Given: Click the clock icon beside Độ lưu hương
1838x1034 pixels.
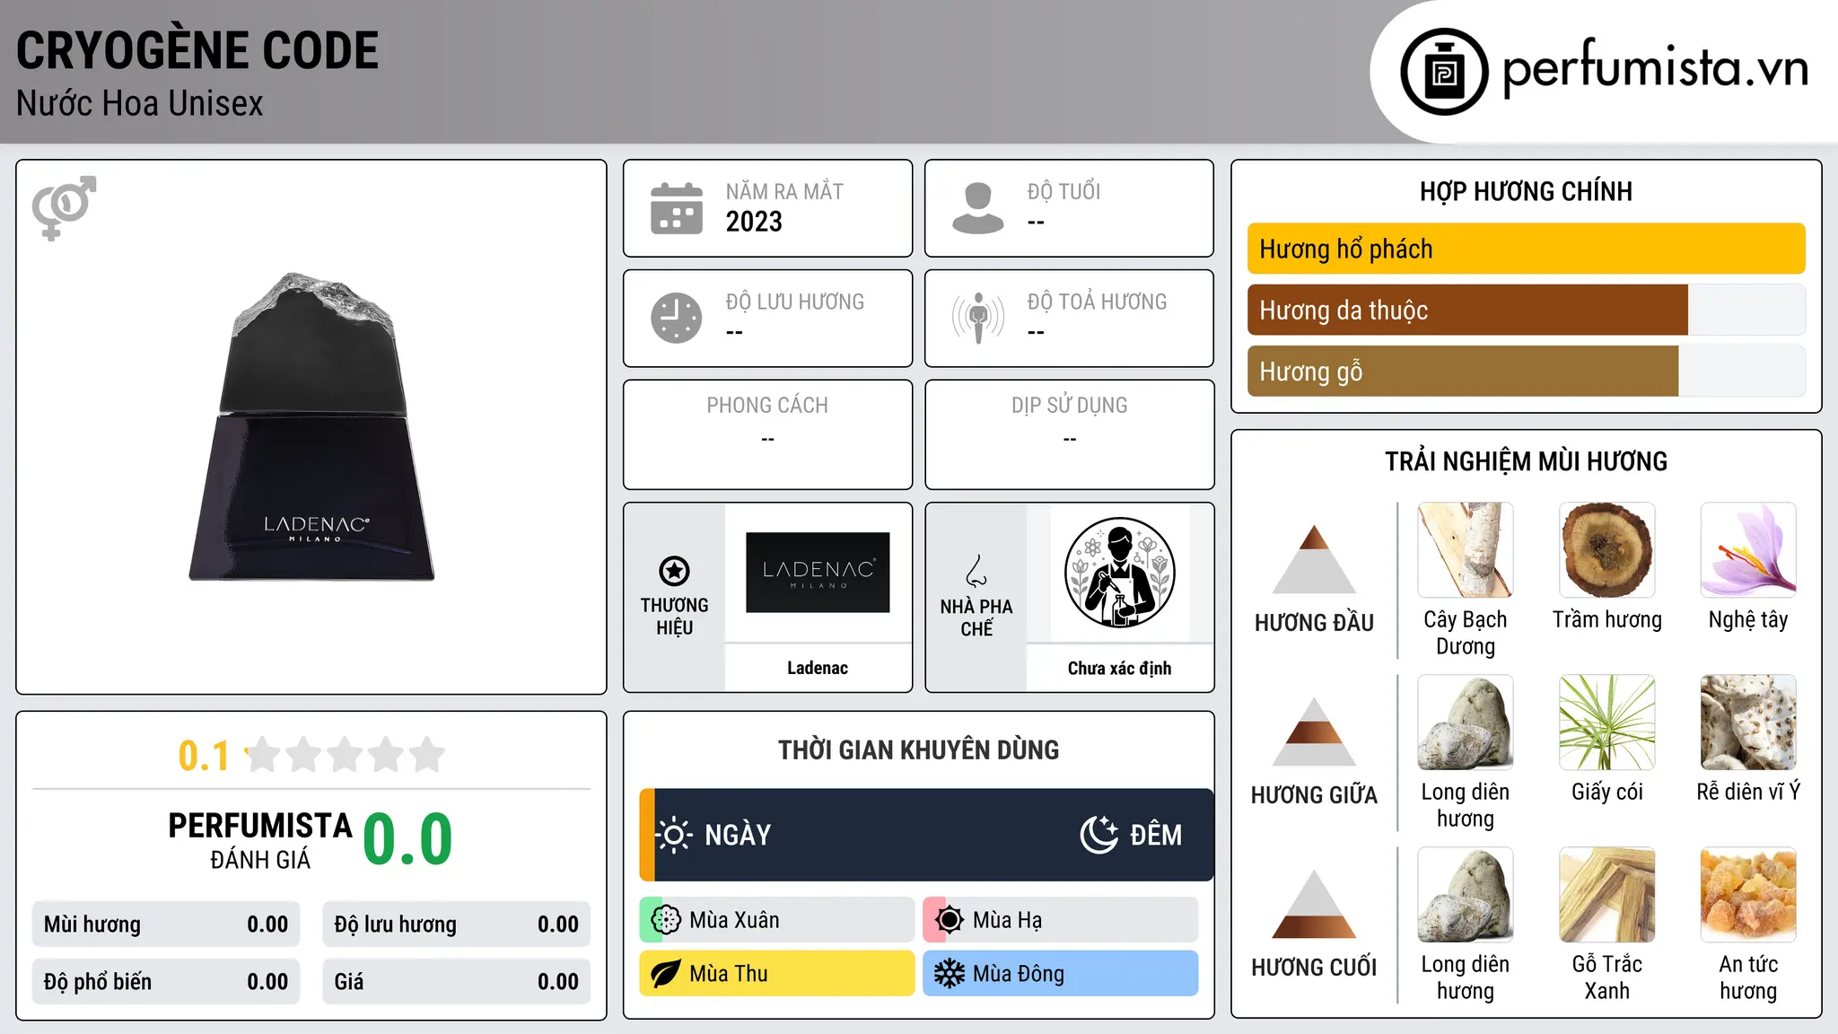Looking at the screenshot, I should click(x=677, y=318).
